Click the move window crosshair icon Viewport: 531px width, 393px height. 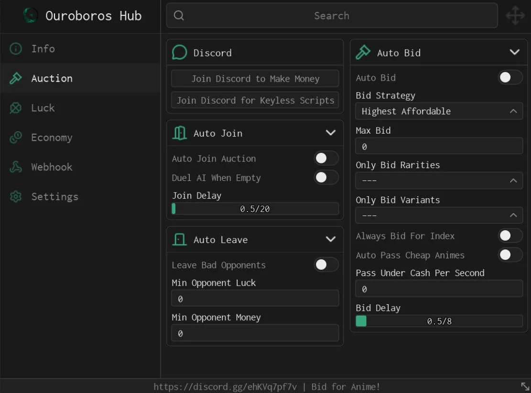(515, 16)
